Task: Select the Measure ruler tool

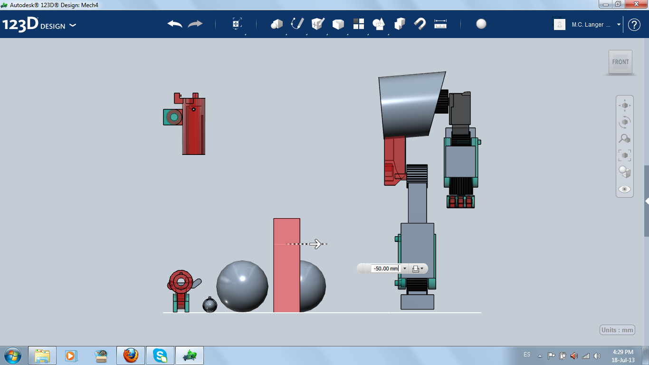Action: [x=440, y=24]
